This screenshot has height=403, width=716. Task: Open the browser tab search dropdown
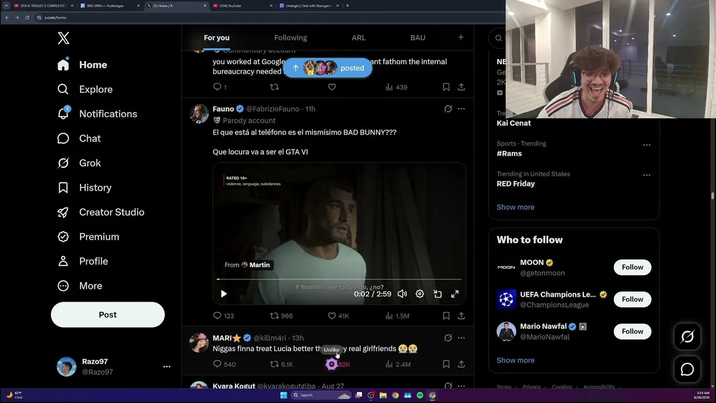click(x=6, y=6)
